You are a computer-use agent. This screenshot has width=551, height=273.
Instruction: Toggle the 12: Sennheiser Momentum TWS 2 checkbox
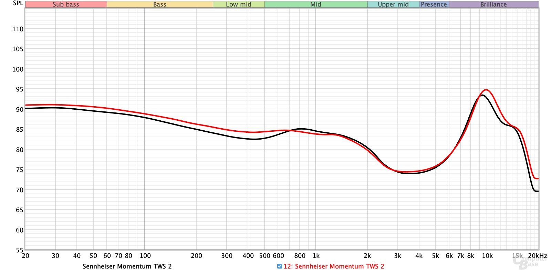click(x=279, y=266)
